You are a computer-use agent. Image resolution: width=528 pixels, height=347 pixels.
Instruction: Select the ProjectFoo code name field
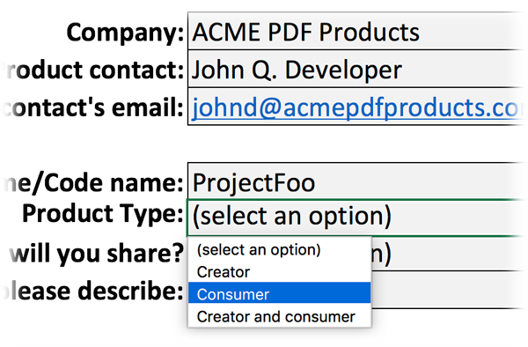[357, 181]
